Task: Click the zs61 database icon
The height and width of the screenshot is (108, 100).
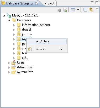Action: (x=19, y=58)
